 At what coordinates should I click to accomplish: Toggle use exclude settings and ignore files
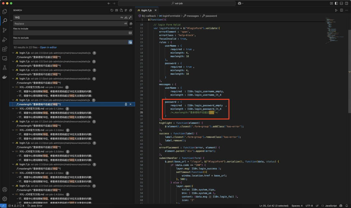pyautogui.click(x=130, y=42)
